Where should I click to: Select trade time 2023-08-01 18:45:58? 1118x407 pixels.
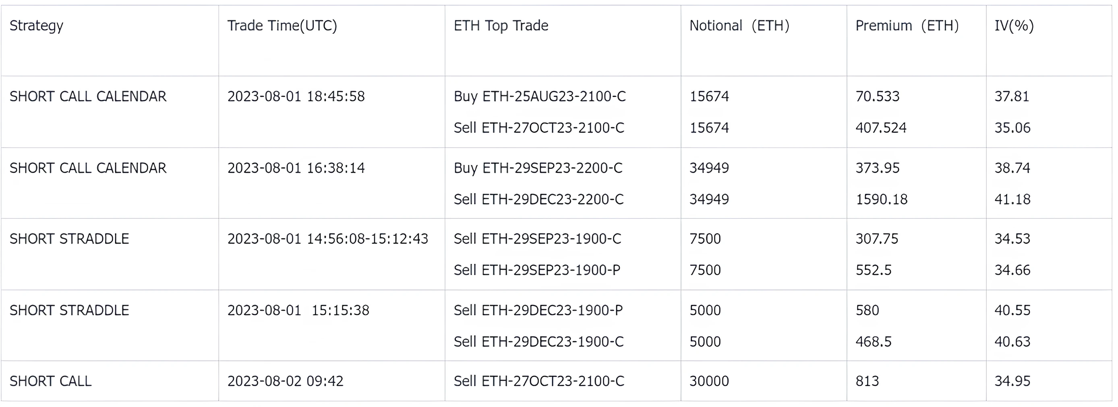coord(296,96)
